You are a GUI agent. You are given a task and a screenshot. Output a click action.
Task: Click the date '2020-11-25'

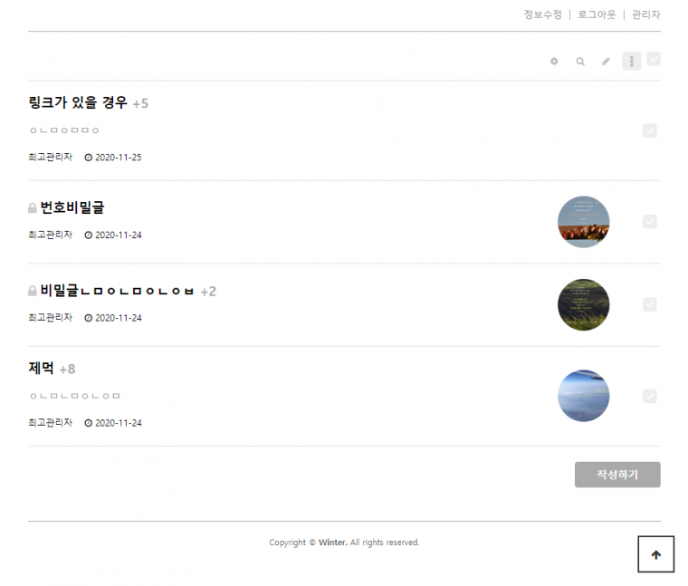119,158
